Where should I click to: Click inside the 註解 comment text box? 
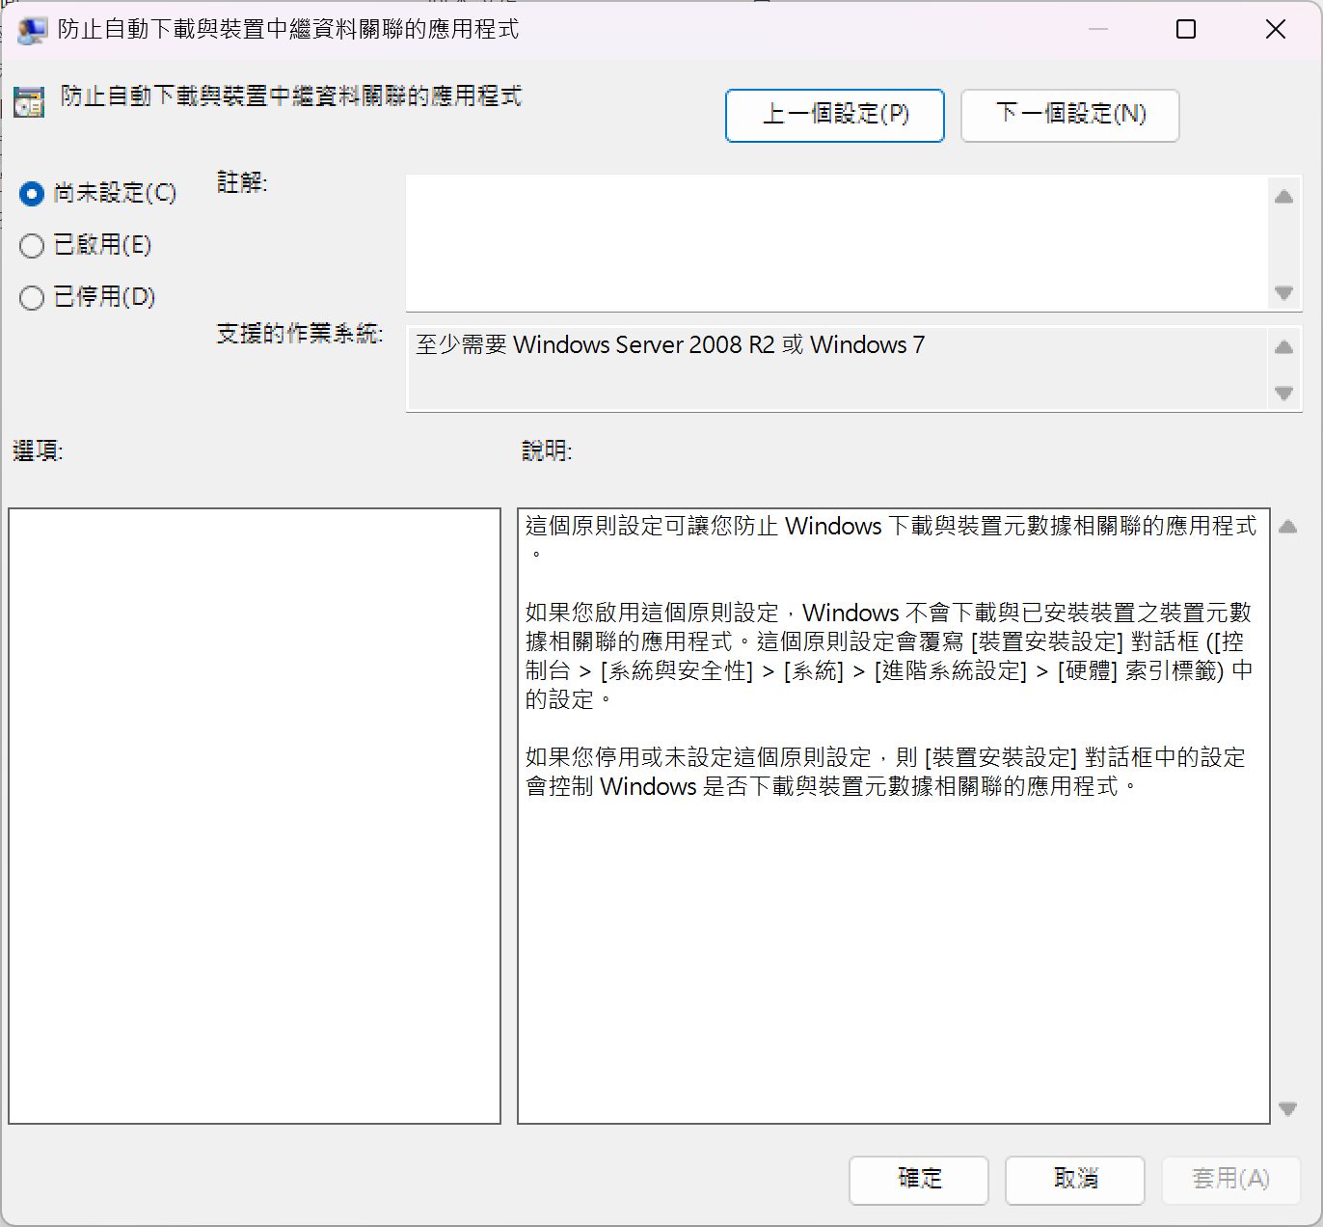(x=836, y=243)
